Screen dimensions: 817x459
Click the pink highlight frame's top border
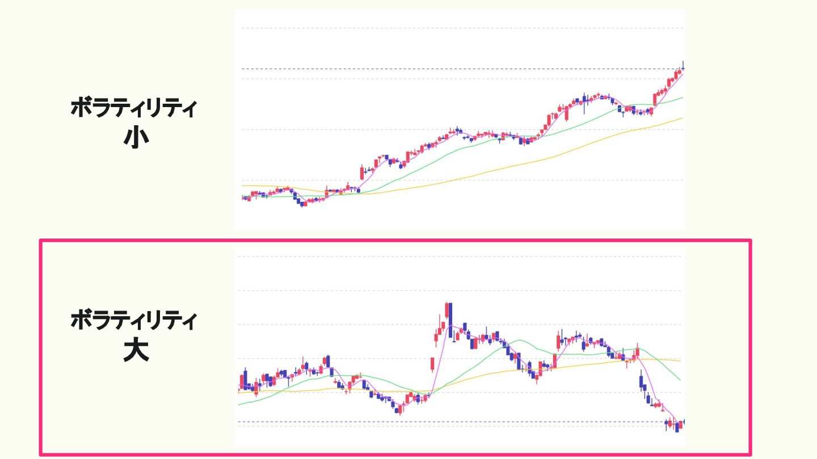click(397, 240)
